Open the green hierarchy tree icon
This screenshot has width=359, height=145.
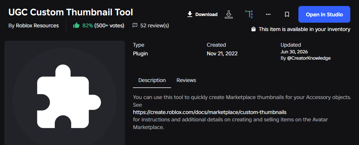click(249, 14)
